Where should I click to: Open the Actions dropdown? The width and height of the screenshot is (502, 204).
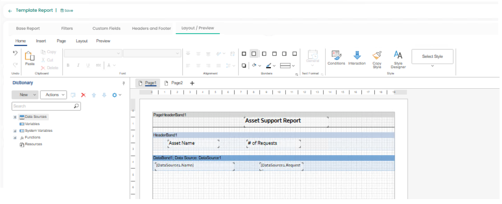pos(53,95)
